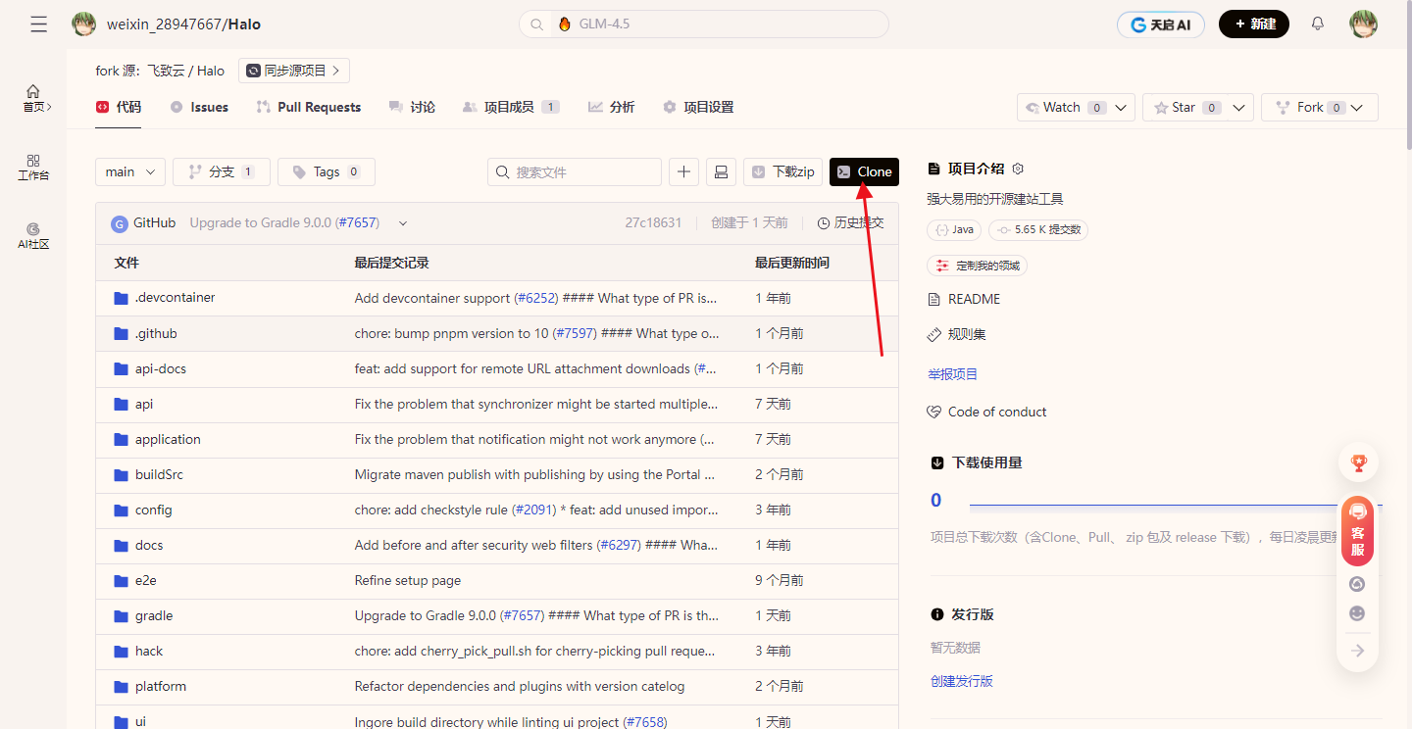
Task: Click the plus add-file icon
Action: pos(684,171)
